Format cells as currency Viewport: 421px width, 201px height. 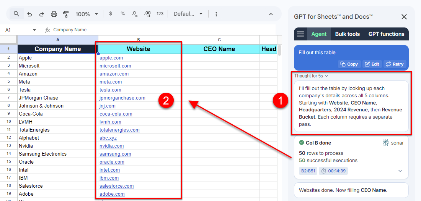coord(111,14)
